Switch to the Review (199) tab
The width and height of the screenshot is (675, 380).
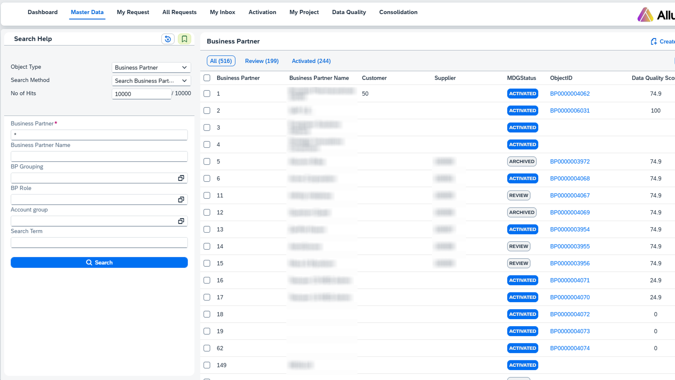tap(262, 61)
